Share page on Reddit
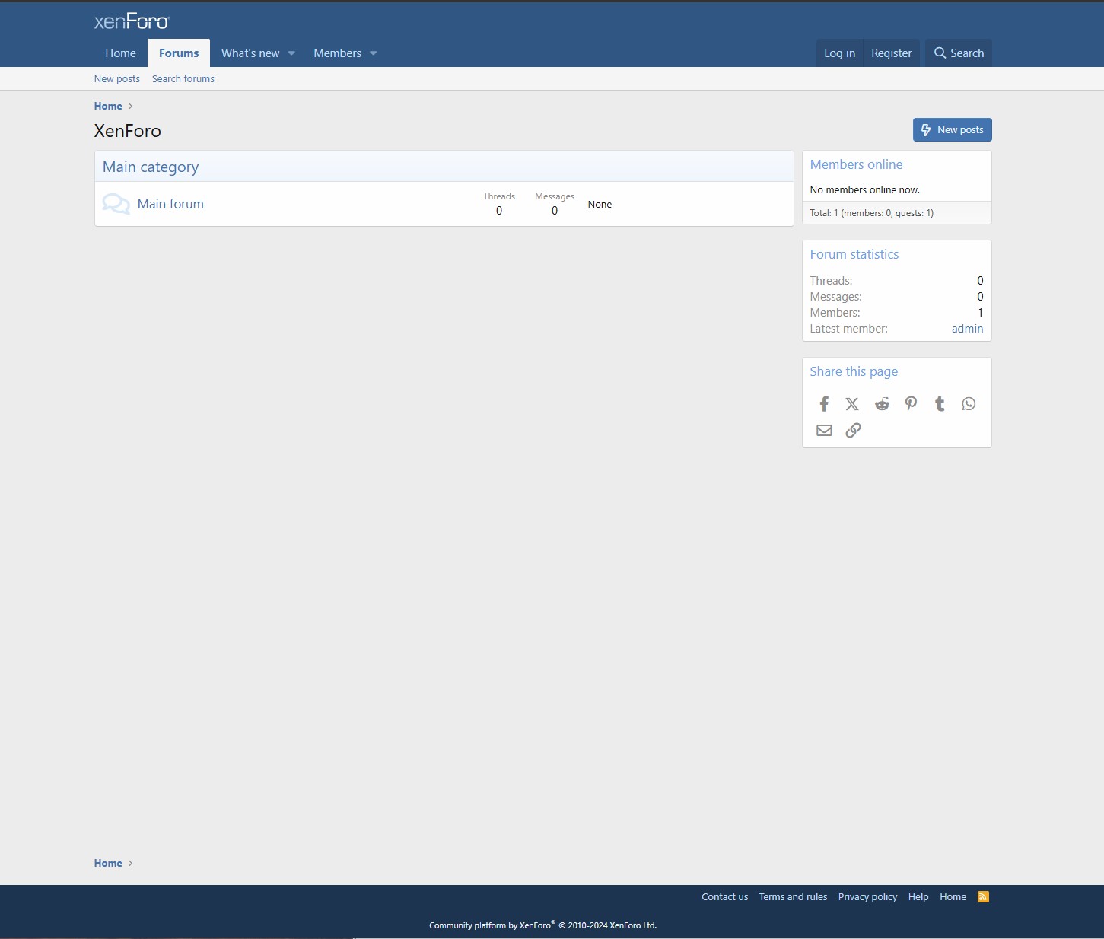This screenshot has height=939, width=1104. click(x=882, y=404)
